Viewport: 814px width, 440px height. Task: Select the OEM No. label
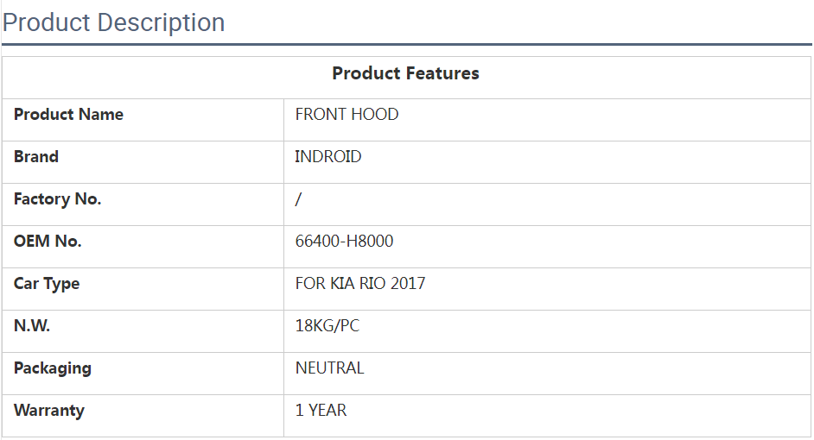tap(48, 242)
